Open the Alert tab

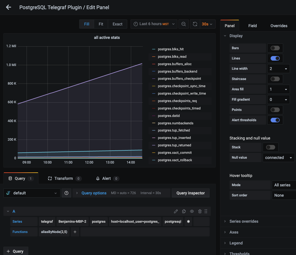pyautogui.click(x=108, y=178)
